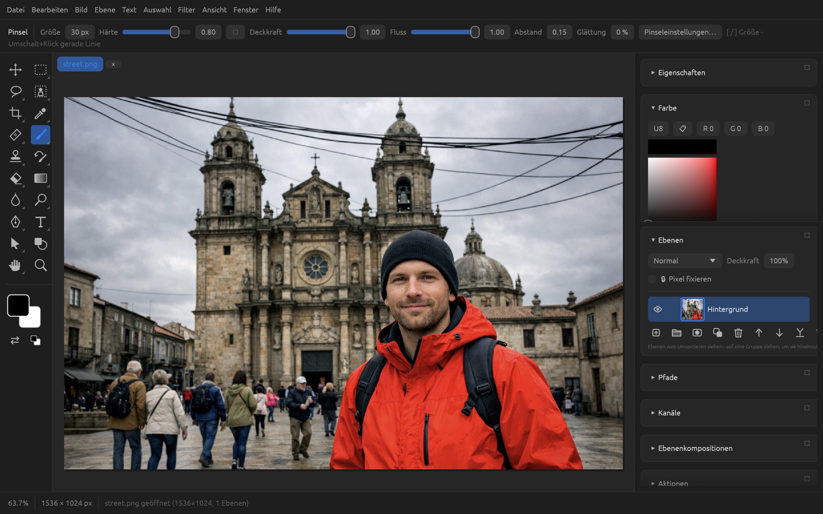Add a new layer in Ebenen panel

[656, 333]
